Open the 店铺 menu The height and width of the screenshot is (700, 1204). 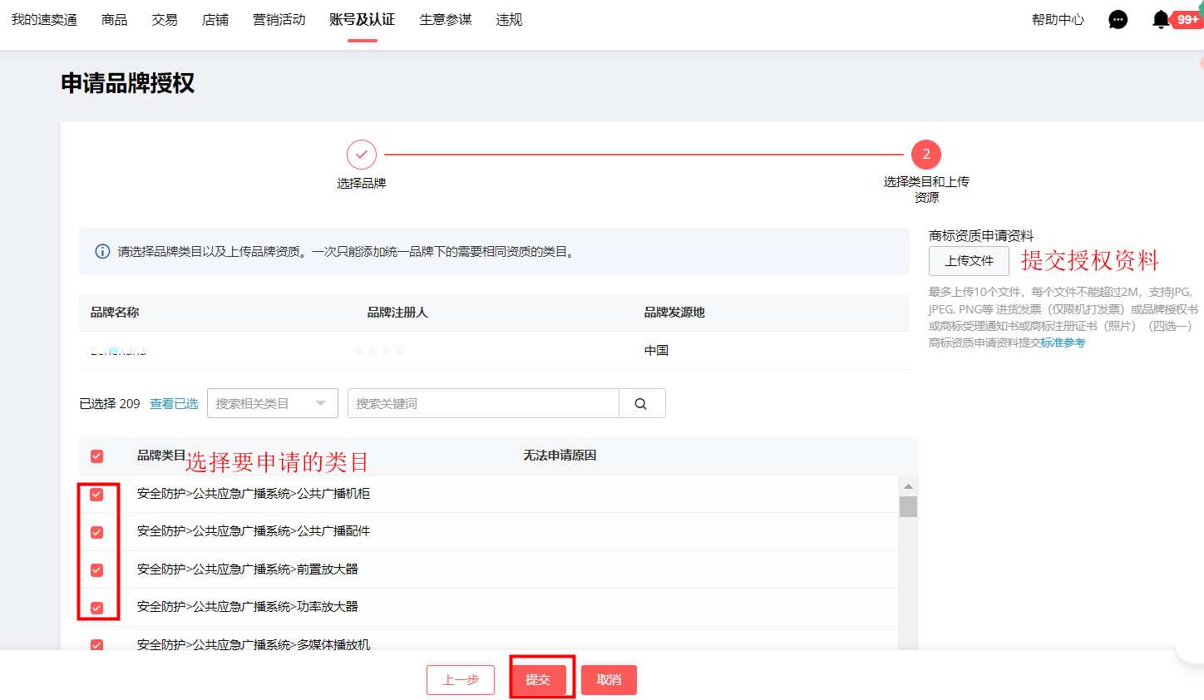pos(215,20)
